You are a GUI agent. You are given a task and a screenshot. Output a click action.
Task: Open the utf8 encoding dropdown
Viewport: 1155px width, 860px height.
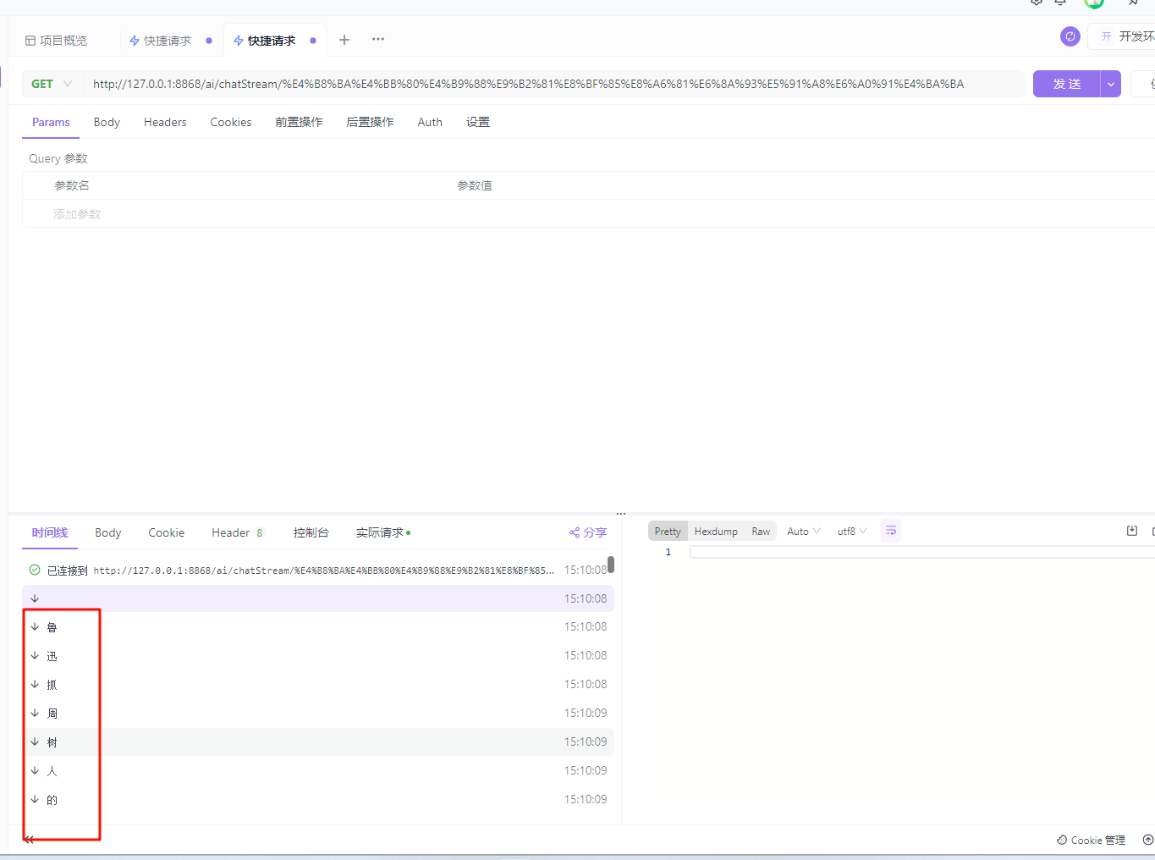[x=851, y=532]
